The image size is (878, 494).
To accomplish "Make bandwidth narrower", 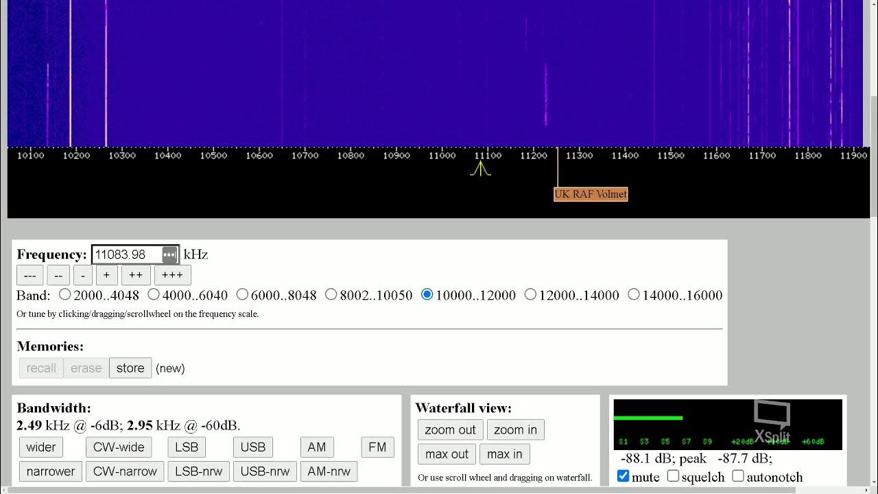I will [x=51, y=471].
